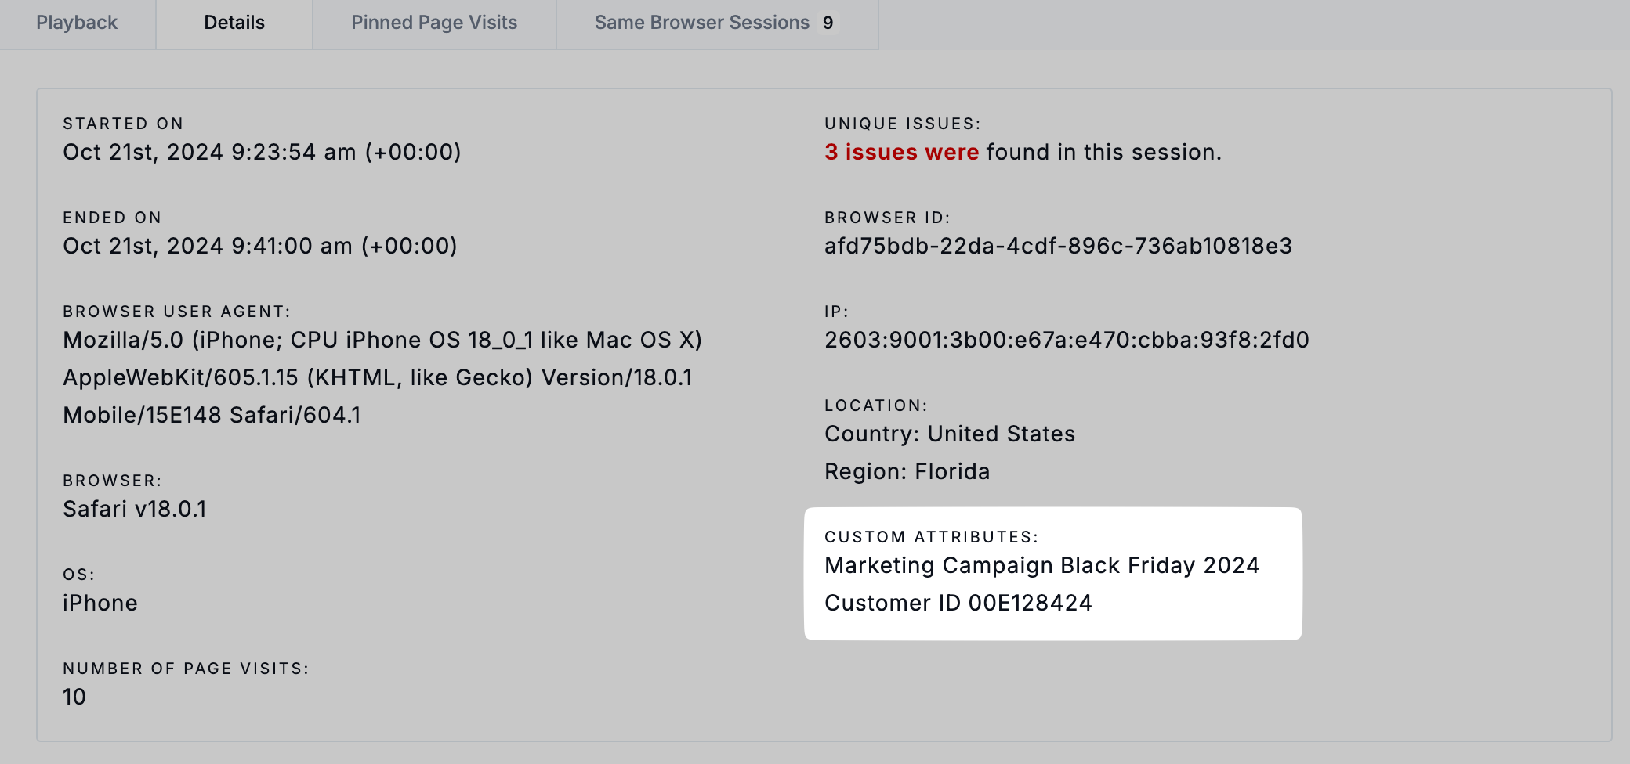Click the Mozilla/5.0 user agent first line
Image resolution: width=1630 pixels, height=764 pixels.
382,340
